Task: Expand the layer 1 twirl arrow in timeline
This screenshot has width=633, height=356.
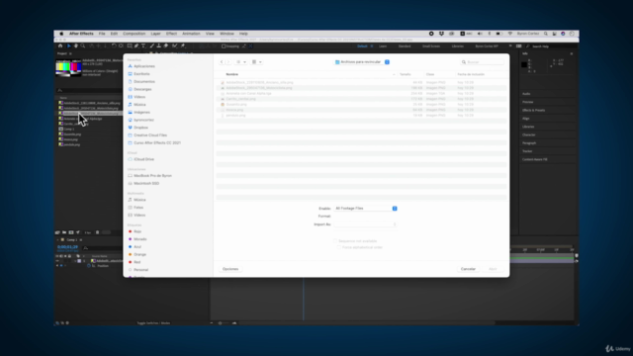Action: [x=75, y=261]
